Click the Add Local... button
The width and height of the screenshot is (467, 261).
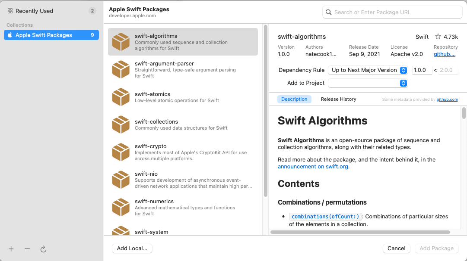[x=132, y=249]
